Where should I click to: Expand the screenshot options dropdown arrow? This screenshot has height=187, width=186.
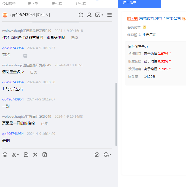pyautogui.click(x=18, y=155)
